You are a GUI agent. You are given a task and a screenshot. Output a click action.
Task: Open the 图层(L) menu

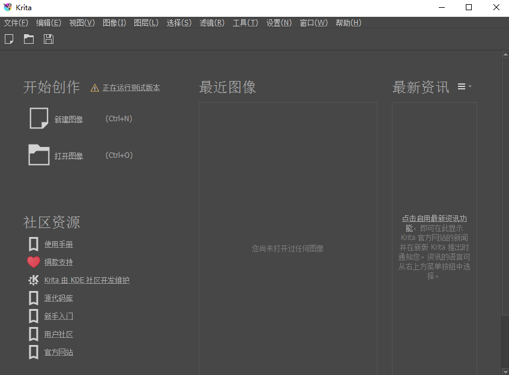click(x=146, y=23)
